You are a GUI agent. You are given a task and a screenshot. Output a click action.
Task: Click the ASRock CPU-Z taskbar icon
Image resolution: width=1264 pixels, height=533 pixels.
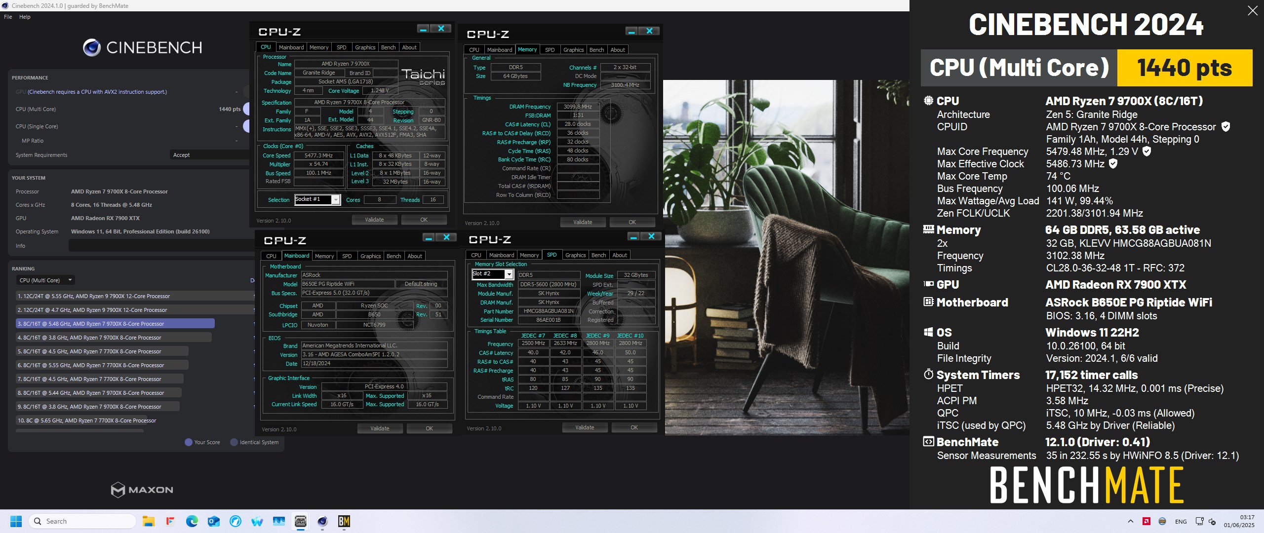click(300, 521)
